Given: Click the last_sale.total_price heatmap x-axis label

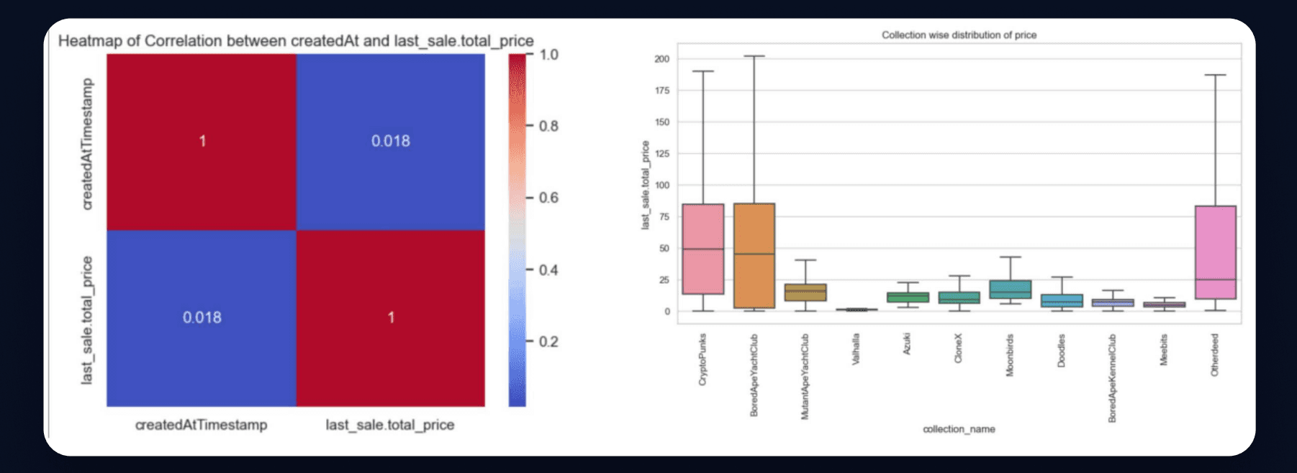Looking at the screenshot, I should (390, 425).
